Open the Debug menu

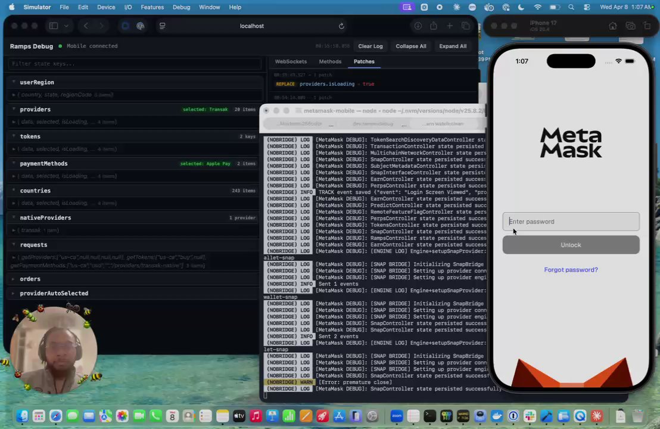tap(182, 7)
